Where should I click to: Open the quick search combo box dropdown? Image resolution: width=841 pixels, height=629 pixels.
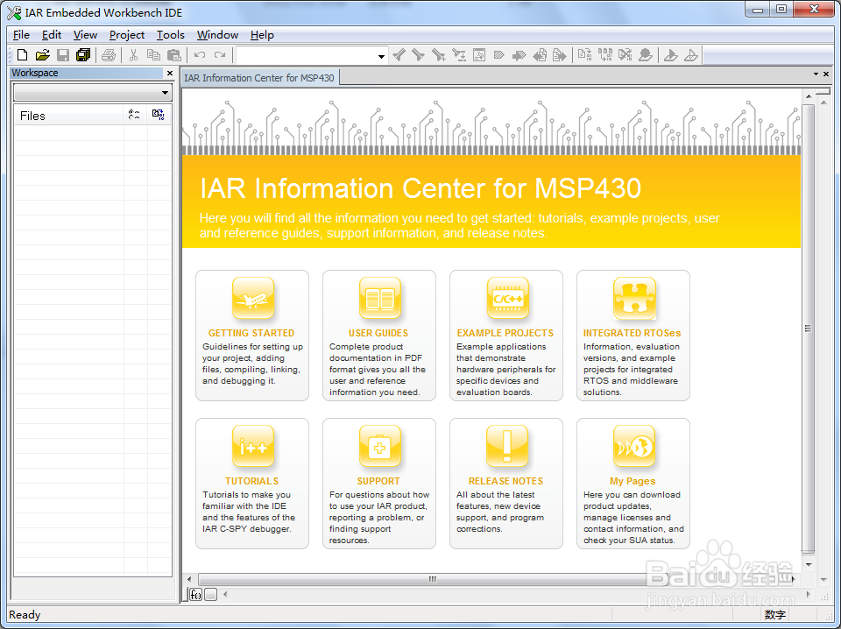(381, 56)
